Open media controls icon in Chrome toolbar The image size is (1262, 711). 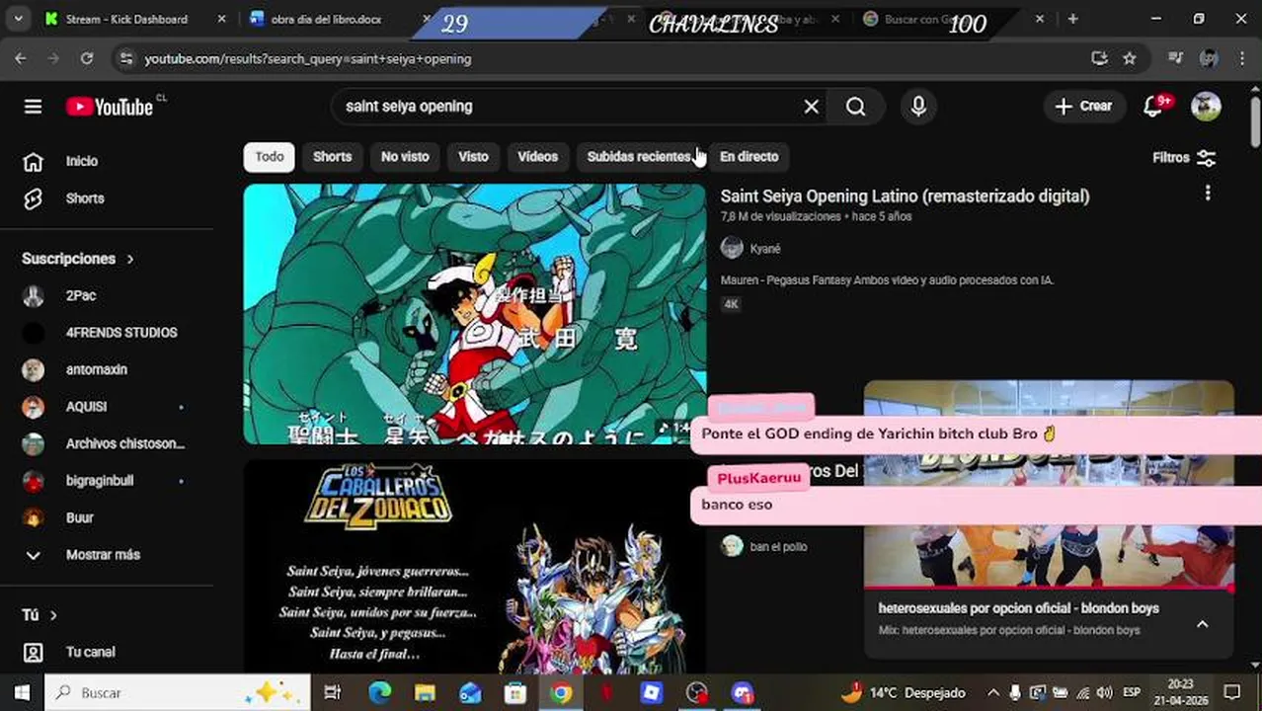1175,59
